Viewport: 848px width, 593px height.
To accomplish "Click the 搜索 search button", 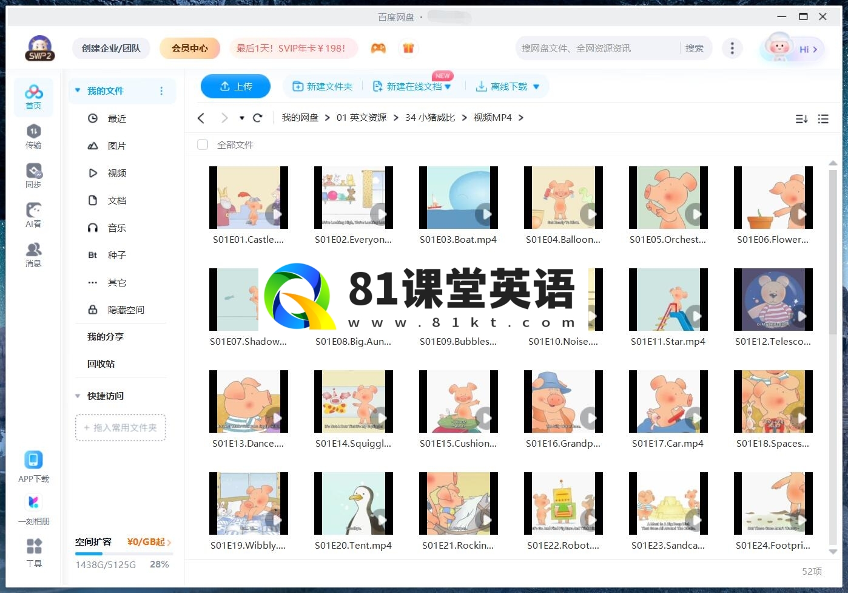I will pos(695,48).
